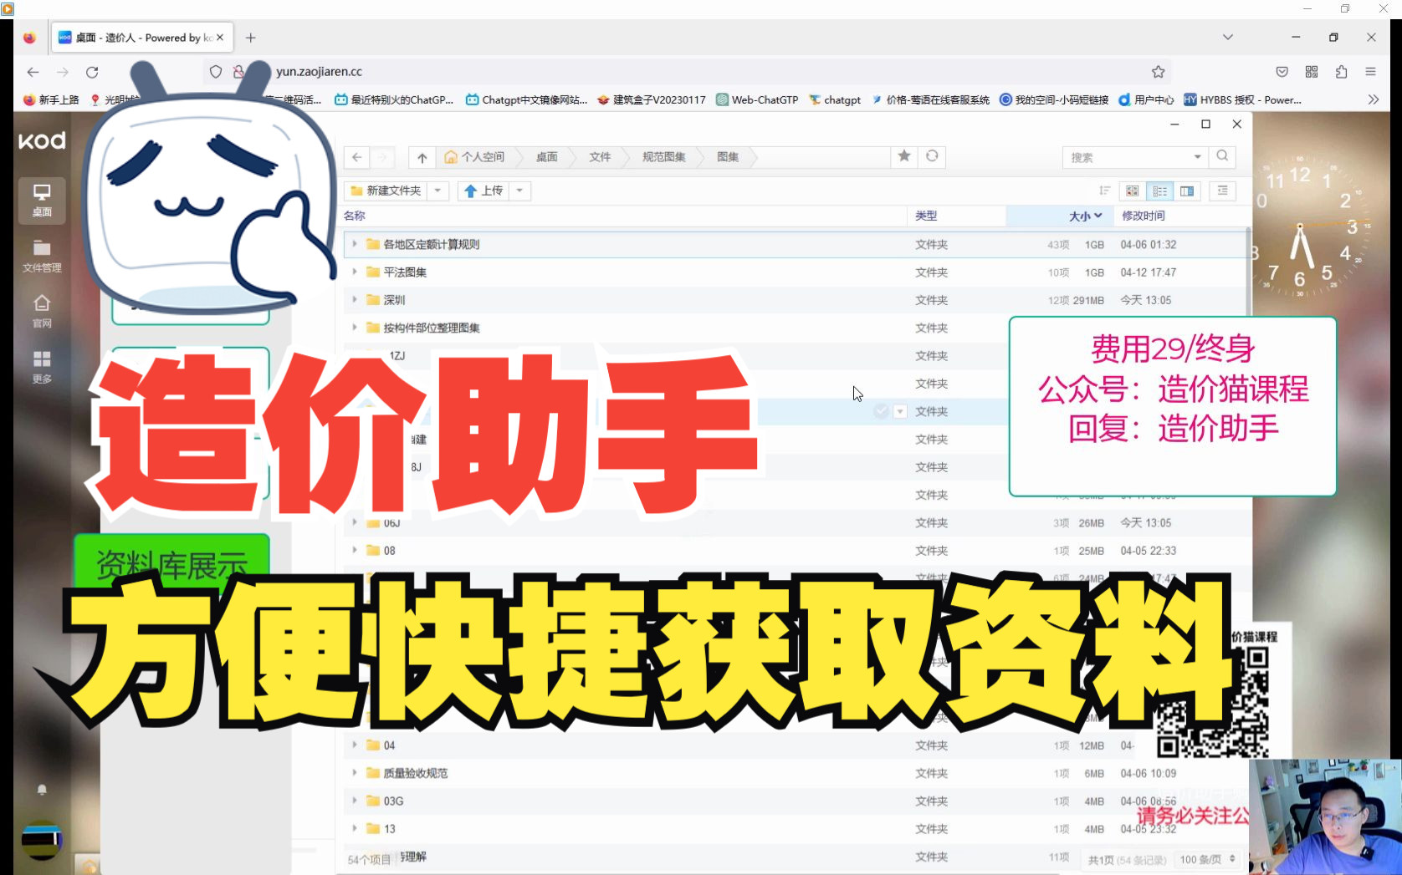This screenshot has height=875, width=1402.
Task: Sort by the 修改时间 column header
Action: [x=1143, y=216]
